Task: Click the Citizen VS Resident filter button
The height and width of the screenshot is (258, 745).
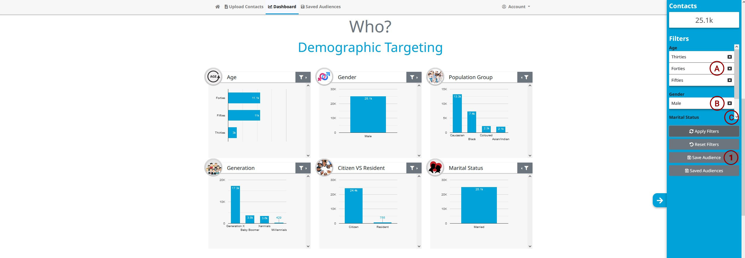Action: 414,168
